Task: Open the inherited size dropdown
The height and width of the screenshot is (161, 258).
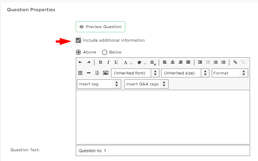Action: pos(185,73)
